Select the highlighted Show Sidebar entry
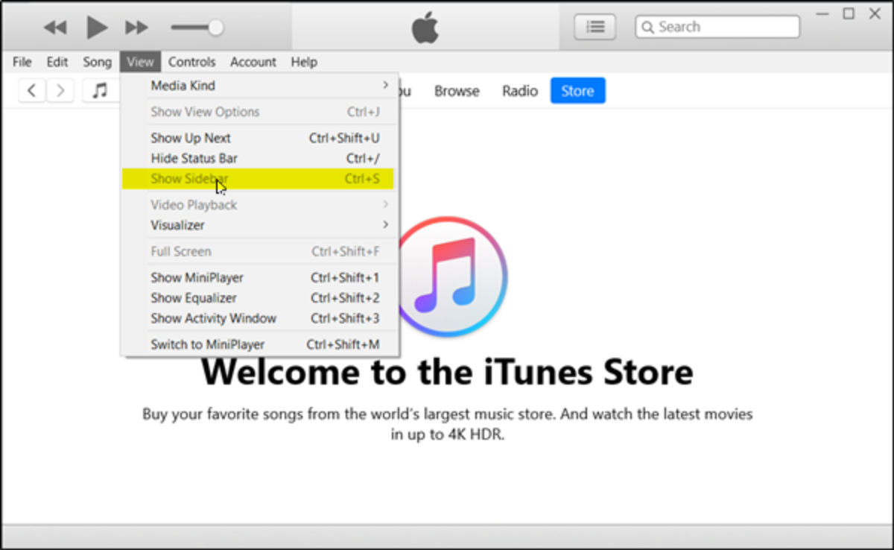This screenshot has width=894, height=550. click(x=258, y=179)
